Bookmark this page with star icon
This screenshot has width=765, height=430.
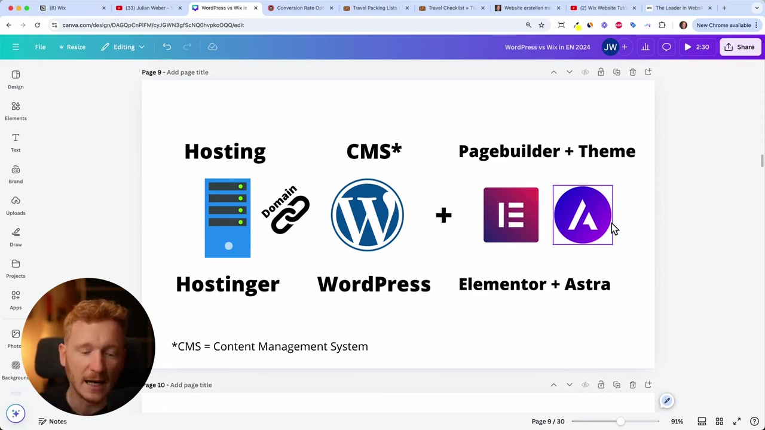tap(541, 25)
